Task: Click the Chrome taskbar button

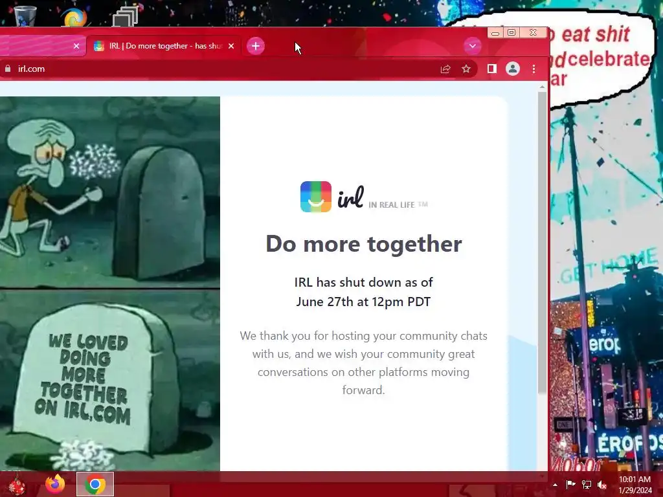Action: [95, 484]
